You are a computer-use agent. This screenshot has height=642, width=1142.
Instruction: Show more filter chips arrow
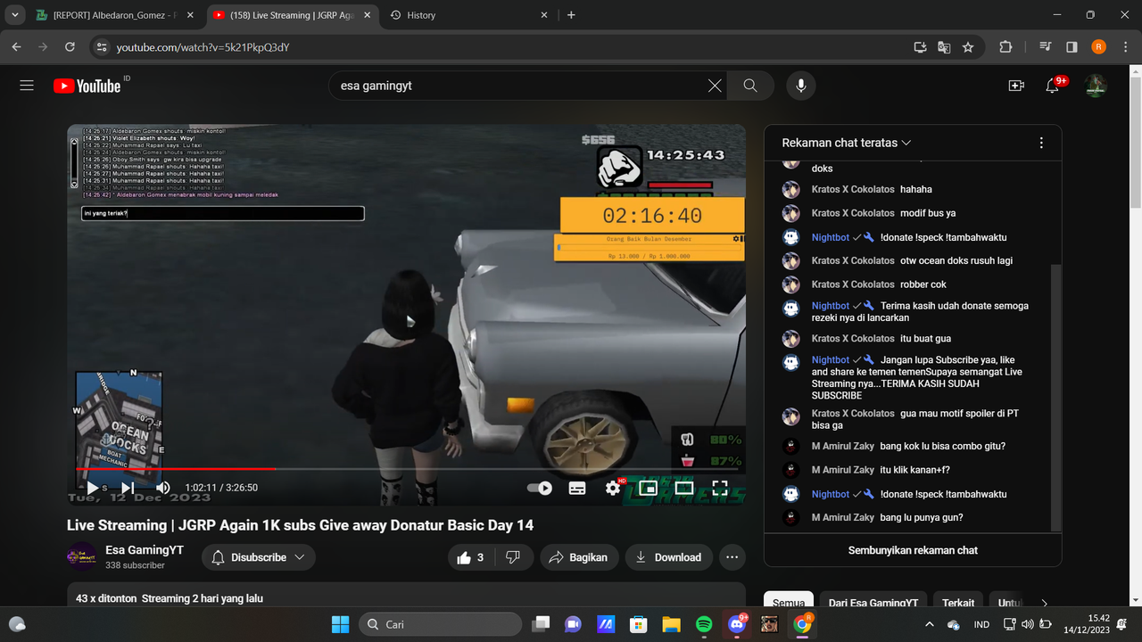[x=1045, y=603]
